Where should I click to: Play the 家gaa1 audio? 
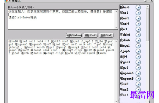tap(138, 62)
